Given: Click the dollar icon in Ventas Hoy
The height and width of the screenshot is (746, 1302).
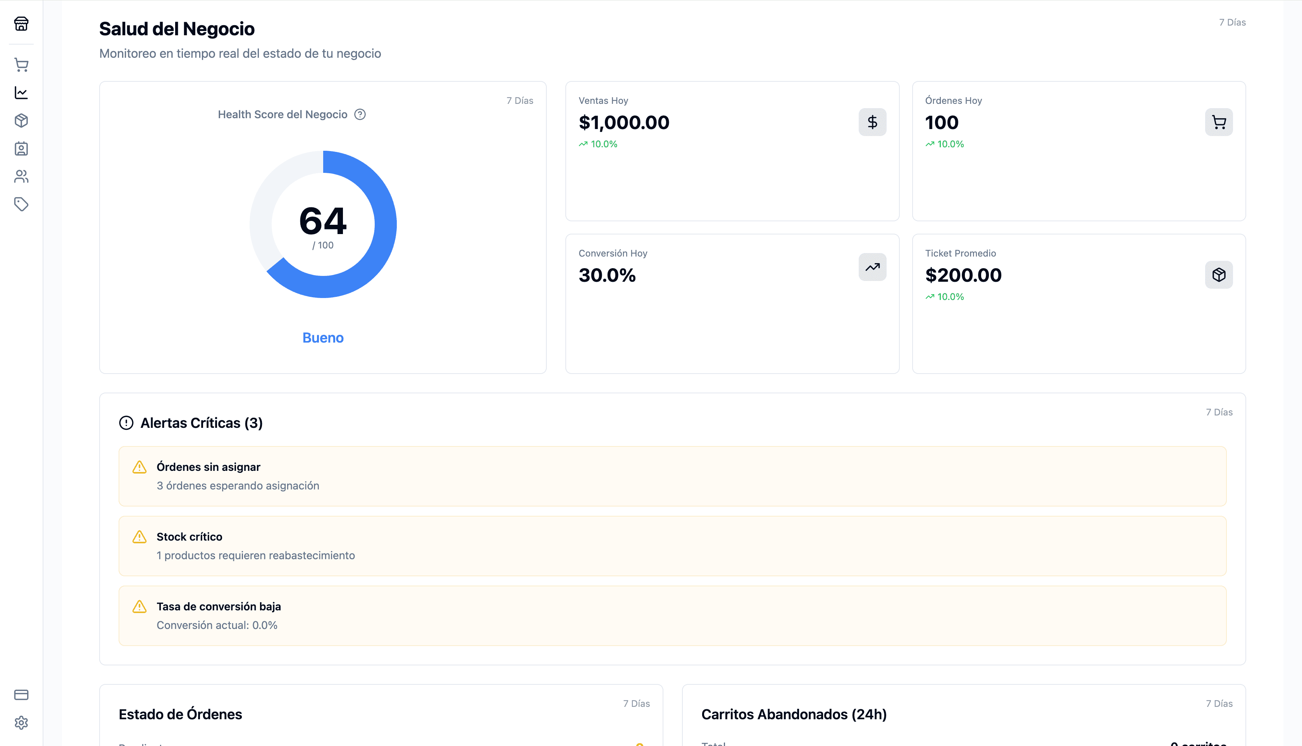Looking at the screenshot, I should pyautogui.click(x=872, y=122).
